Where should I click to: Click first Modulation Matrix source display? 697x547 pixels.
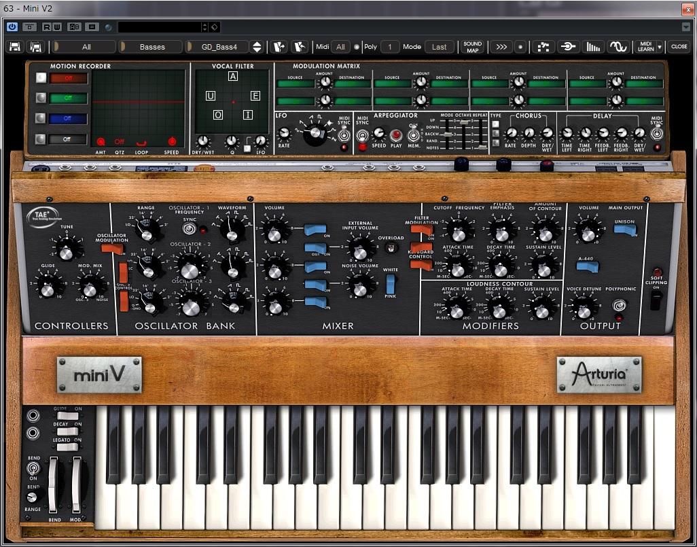(x=295, y=84)
